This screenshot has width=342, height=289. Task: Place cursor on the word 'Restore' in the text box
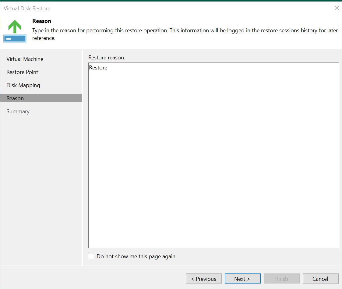click(98, 68)
